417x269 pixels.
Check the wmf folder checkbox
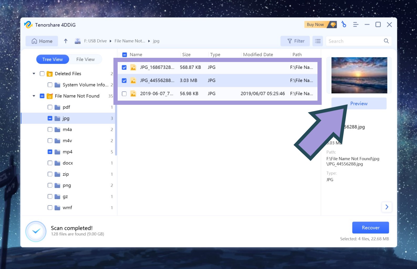(50, 208)
